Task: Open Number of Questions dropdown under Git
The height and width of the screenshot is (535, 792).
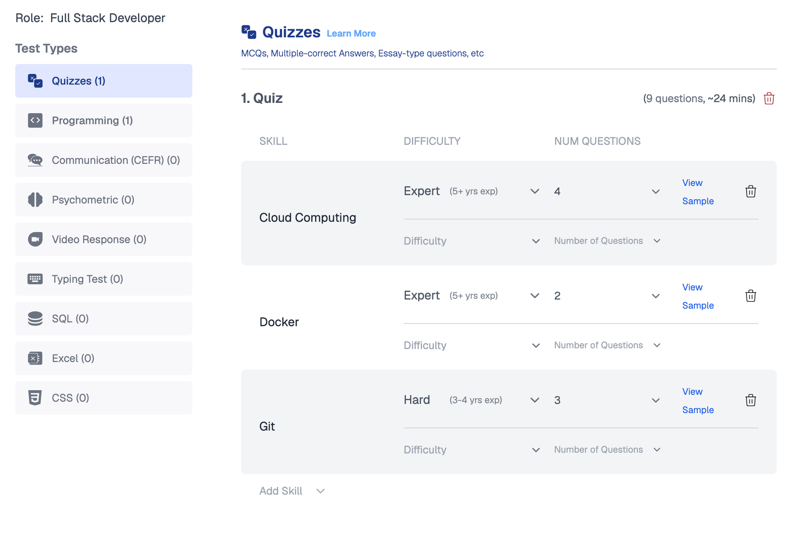Action: 607,450
